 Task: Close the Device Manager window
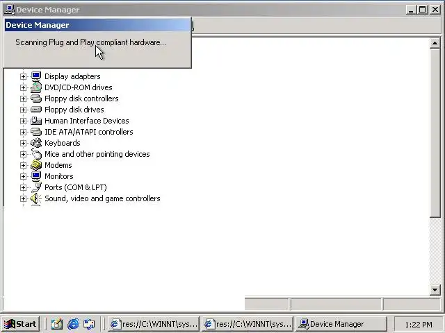[435, 10]
